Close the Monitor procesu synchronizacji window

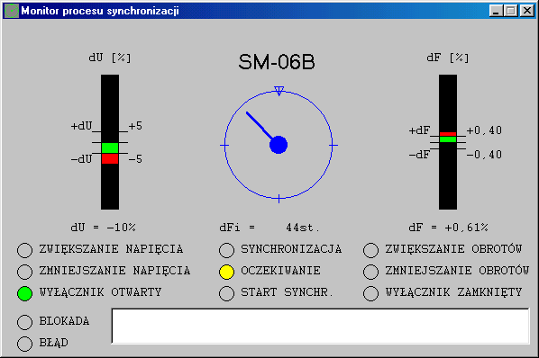point(527,11)
